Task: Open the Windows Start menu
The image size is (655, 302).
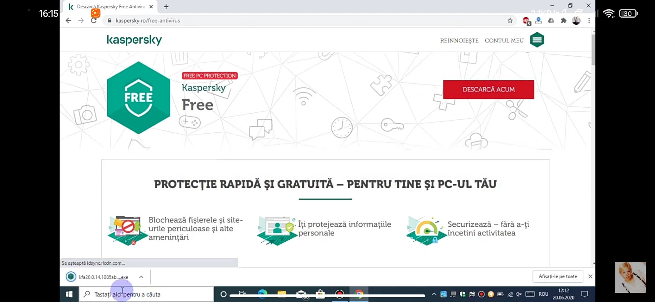Action: coord(69,294)
